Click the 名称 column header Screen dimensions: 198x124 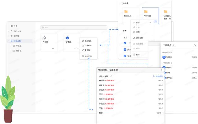125,38
